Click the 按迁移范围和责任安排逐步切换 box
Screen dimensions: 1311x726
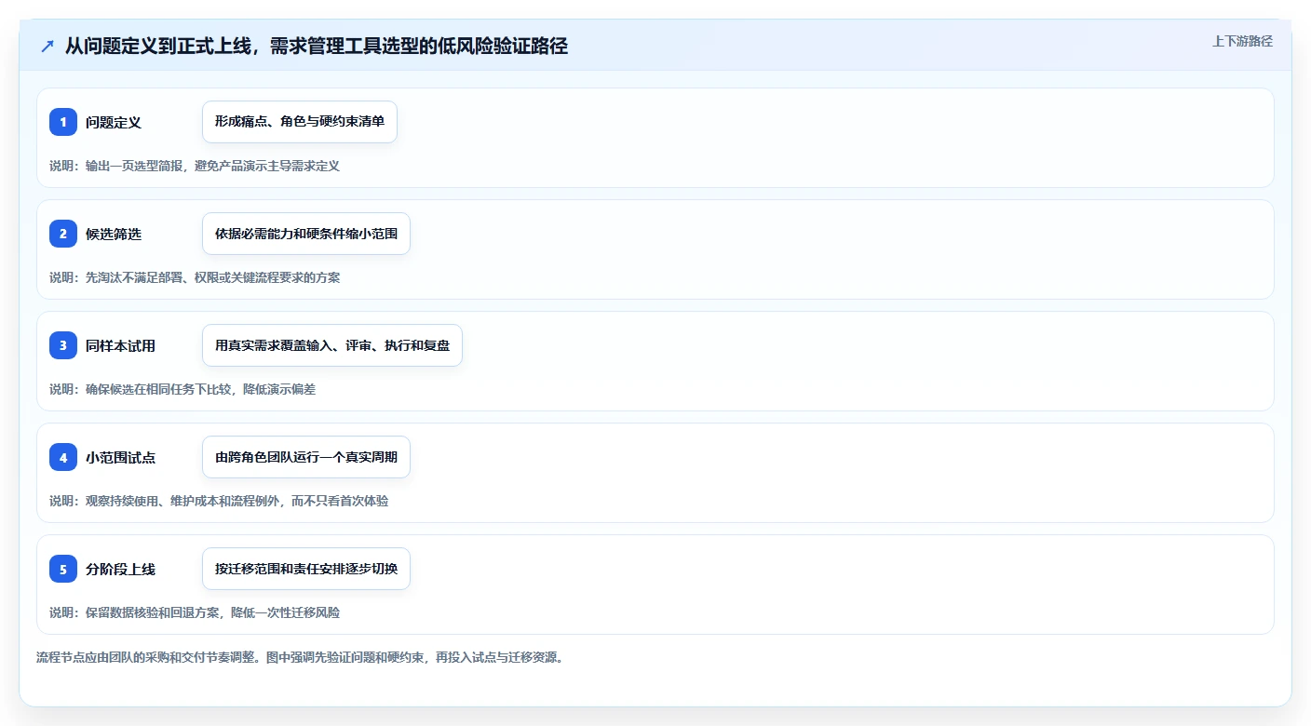306,569
